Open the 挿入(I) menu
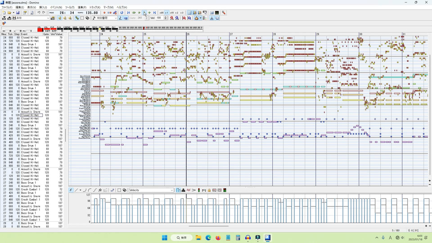Viewport: 432px width, 243px height. point(43,8)
